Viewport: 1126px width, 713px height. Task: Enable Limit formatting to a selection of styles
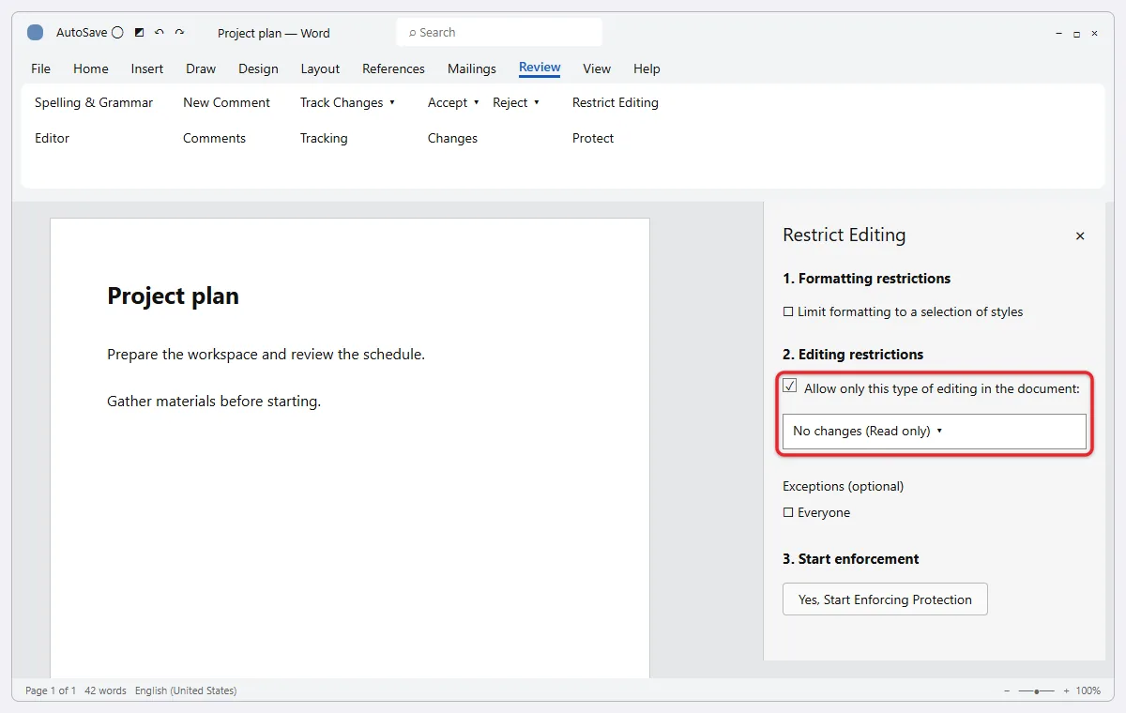click(788, 311)
